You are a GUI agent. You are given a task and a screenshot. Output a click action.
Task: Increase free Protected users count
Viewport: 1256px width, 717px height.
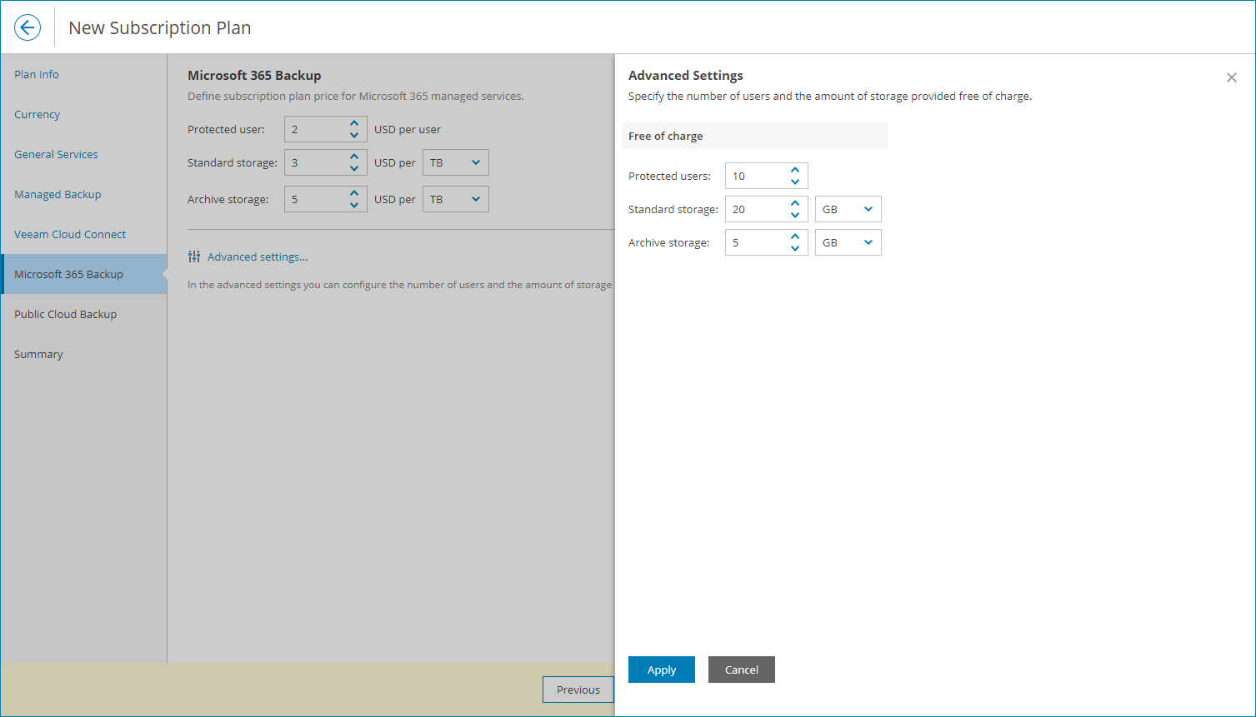pos(795,170)
